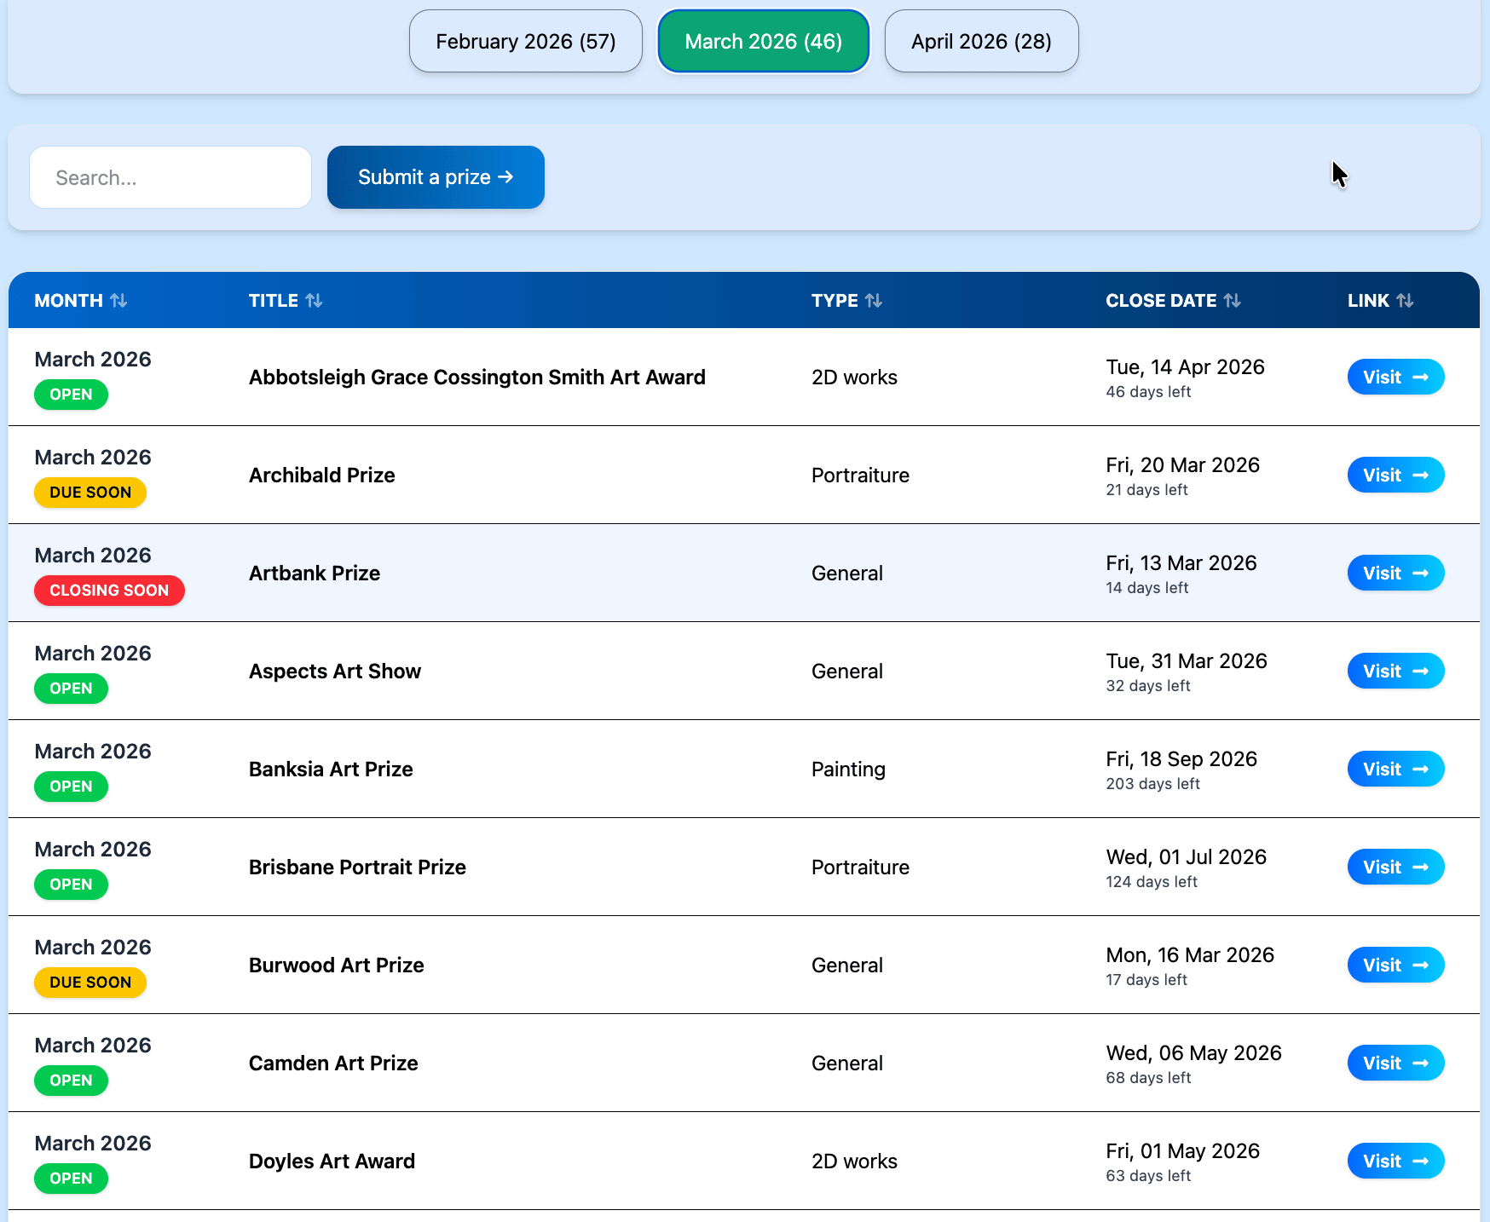The image size is (1490, 1222).
Task: Click Visit for Abbotsleigh Grace Cossington Smith
Action: pyautogui.click(x=1395, y=378)
